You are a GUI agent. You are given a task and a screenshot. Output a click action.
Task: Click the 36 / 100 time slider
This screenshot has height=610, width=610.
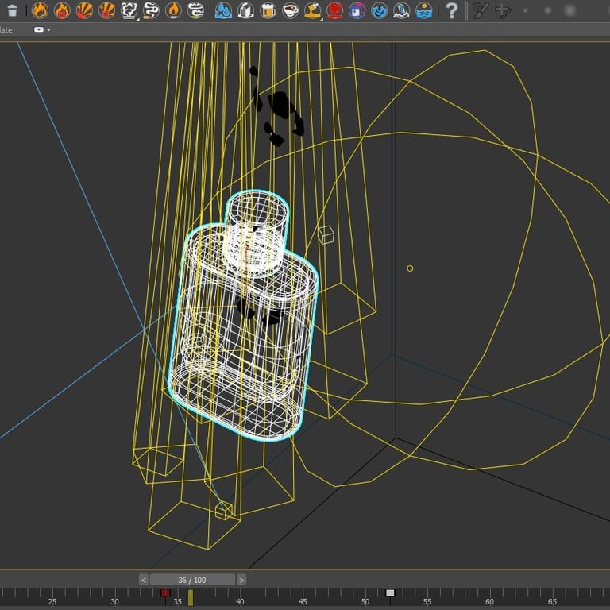coord(192,580)
